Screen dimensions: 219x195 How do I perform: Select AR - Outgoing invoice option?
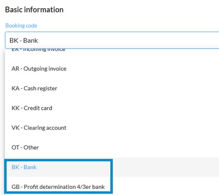point(112,69)
